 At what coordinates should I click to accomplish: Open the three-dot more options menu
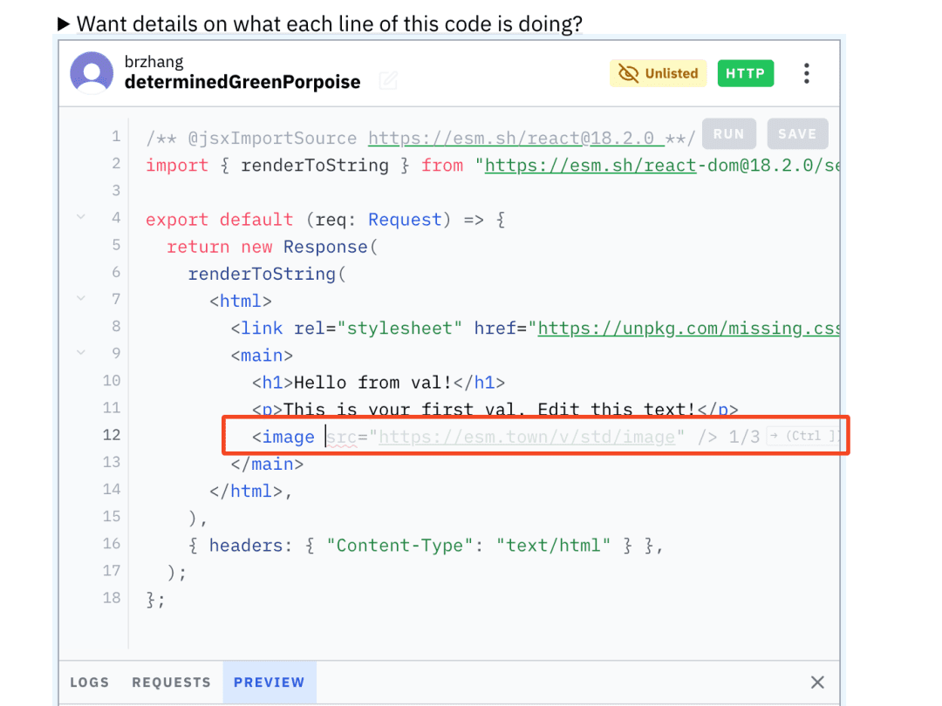806,73
